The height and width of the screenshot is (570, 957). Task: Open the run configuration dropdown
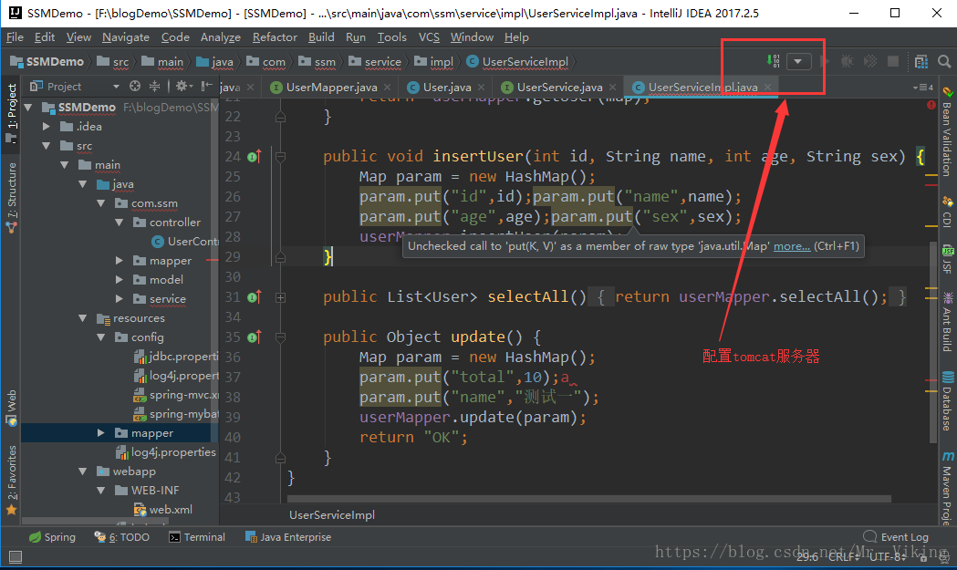pos(798,61)
